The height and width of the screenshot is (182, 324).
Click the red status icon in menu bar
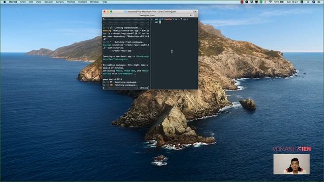(242, 2)
